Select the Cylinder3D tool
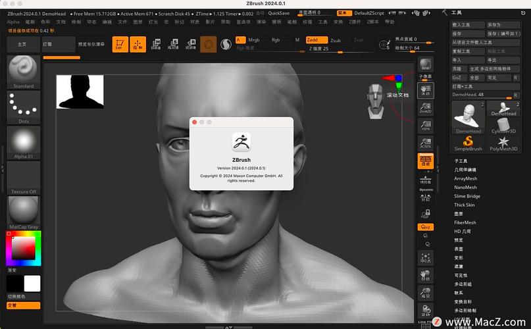 (x=503, y=126)
